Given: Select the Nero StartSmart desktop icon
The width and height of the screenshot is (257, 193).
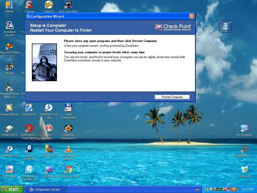Looking at the screenshot, I should [x=49, y=132].
